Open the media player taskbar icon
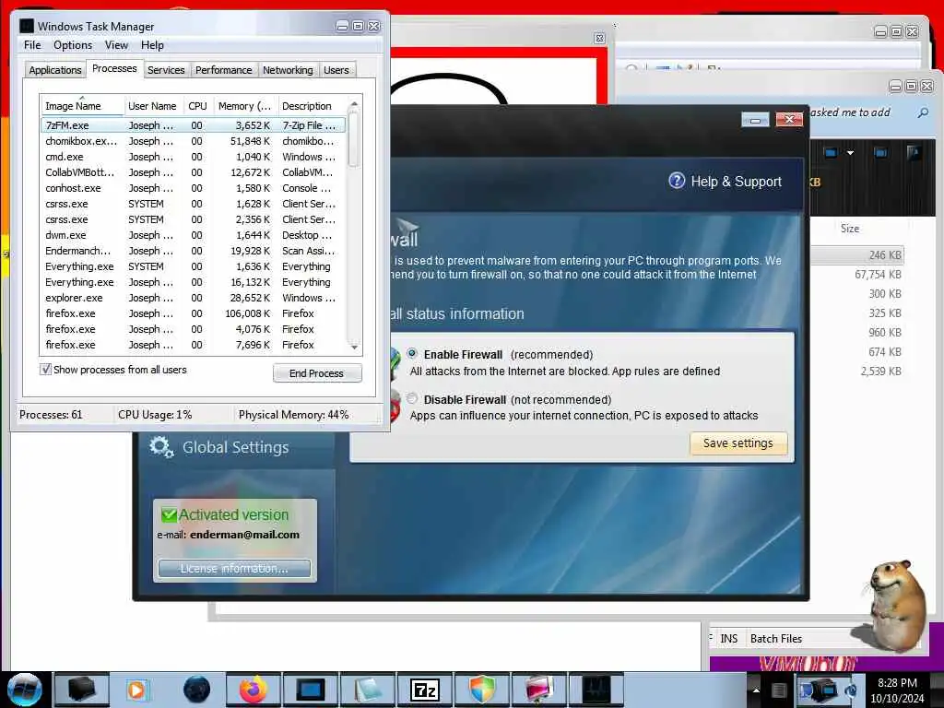 137,690
